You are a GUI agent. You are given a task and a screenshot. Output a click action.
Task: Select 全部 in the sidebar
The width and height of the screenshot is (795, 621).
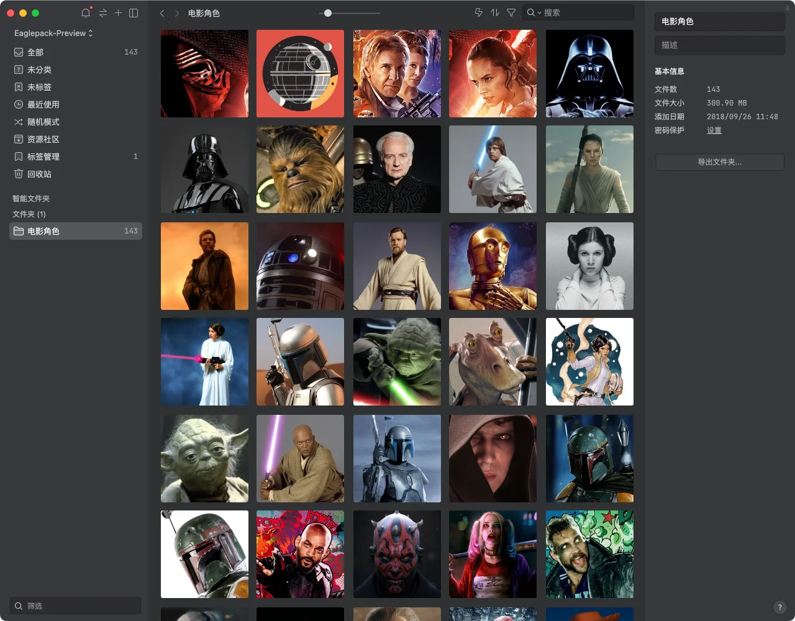coord(76,52)
